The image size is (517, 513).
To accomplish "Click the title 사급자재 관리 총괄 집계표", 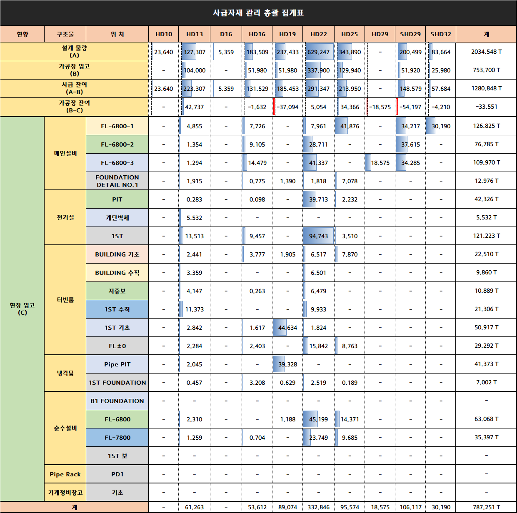I will (258, 13).
